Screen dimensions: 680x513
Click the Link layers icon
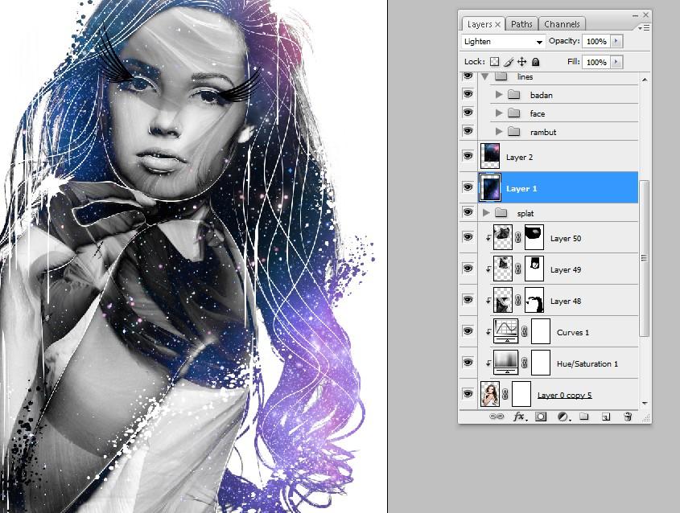497,417
